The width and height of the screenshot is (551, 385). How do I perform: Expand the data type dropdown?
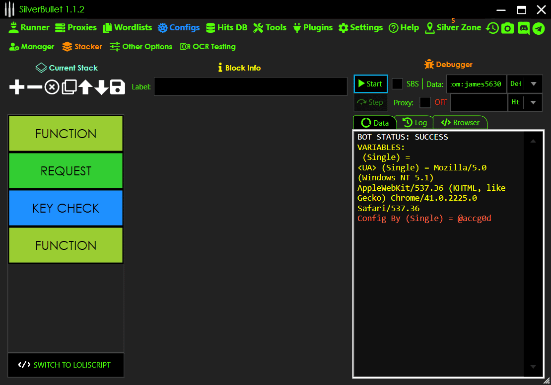pyautogui.click(x=534, y=84)
